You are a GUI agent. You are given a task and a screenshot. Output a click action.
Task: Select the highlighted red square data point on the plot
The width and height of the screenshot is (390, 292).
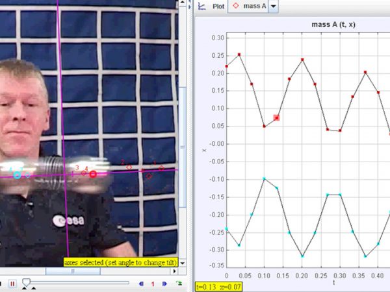coord(276,117)
